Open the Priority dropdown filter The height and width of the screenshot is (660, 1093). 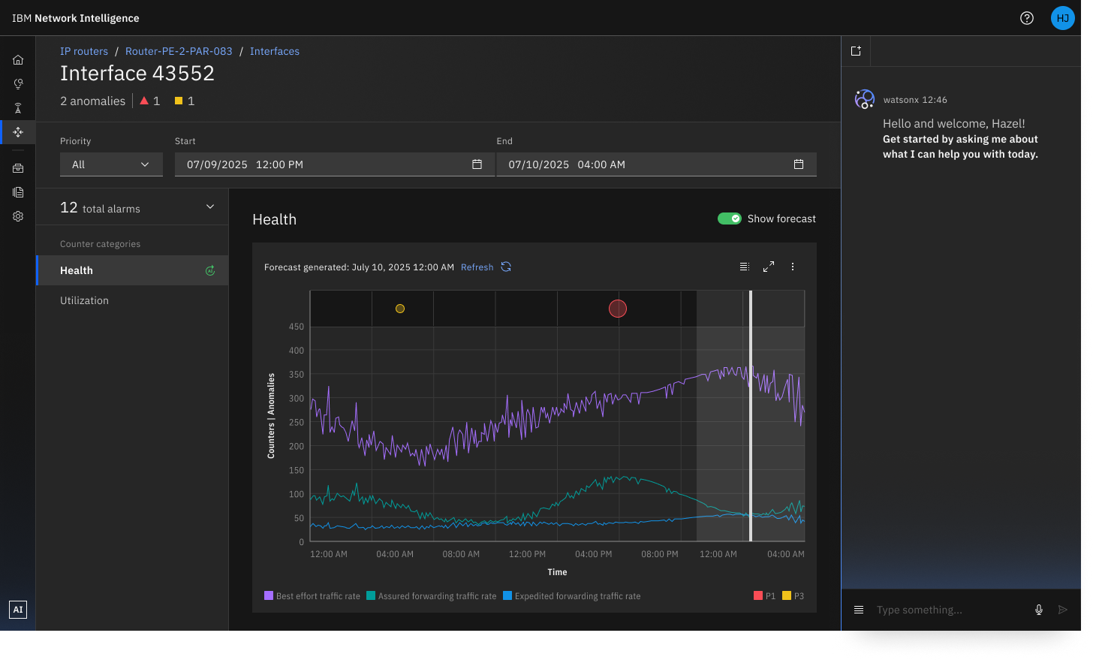(x=111, y=164)
